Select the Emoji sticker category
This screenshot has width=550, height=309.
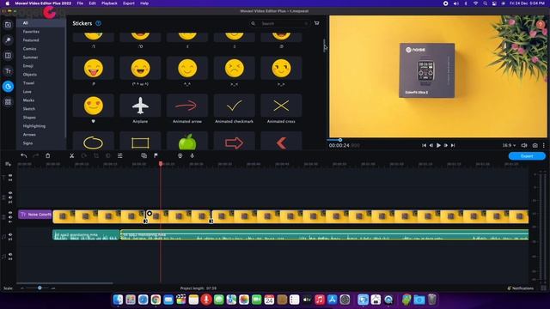[x=28, y=66]
